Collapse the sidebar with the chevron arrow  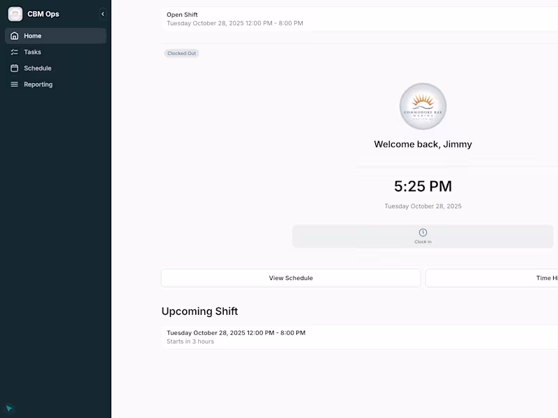(103, 13)
